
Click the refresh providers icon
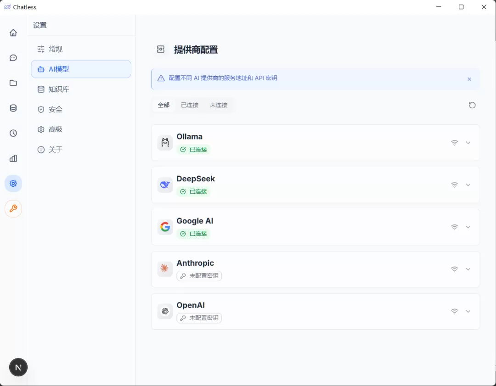pyautogui.click(x=472, y=105)
